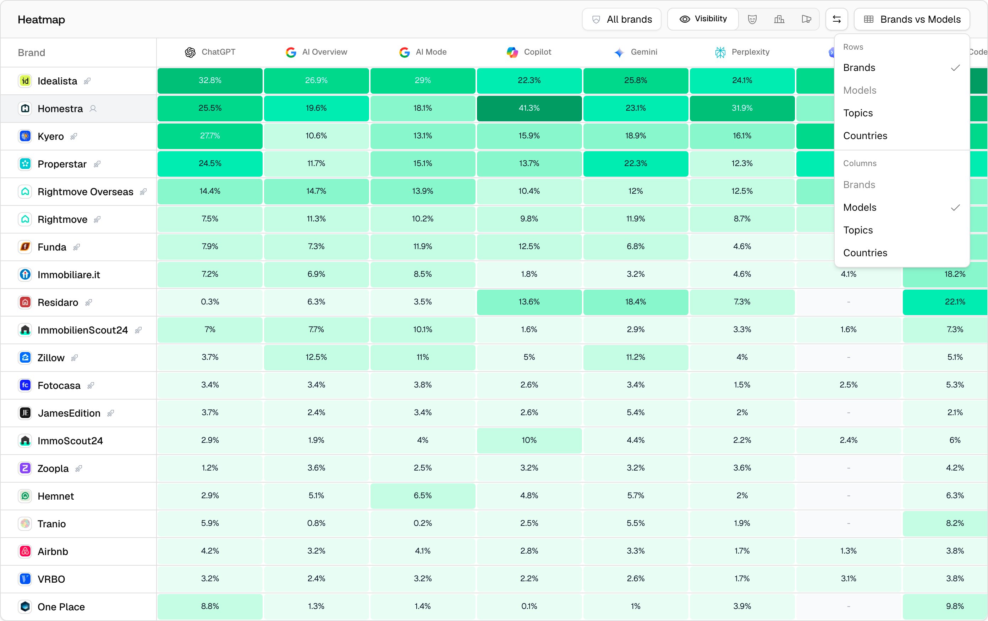
Task: Click the link icon beside ImmobilienScout24
Action: tap(138, 330)
